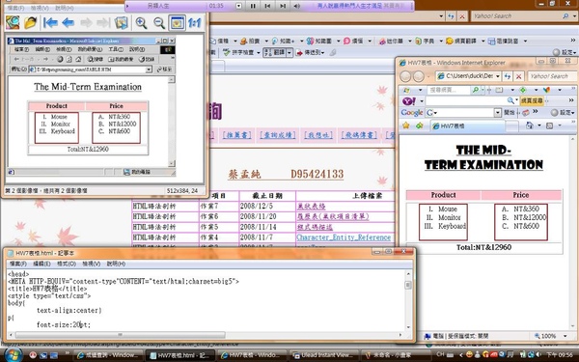Image resolution: width=579 pixels, height=362 pixels.
Task: Click the refresh icon in rear IE window
Action: click(x=451, y=16)
